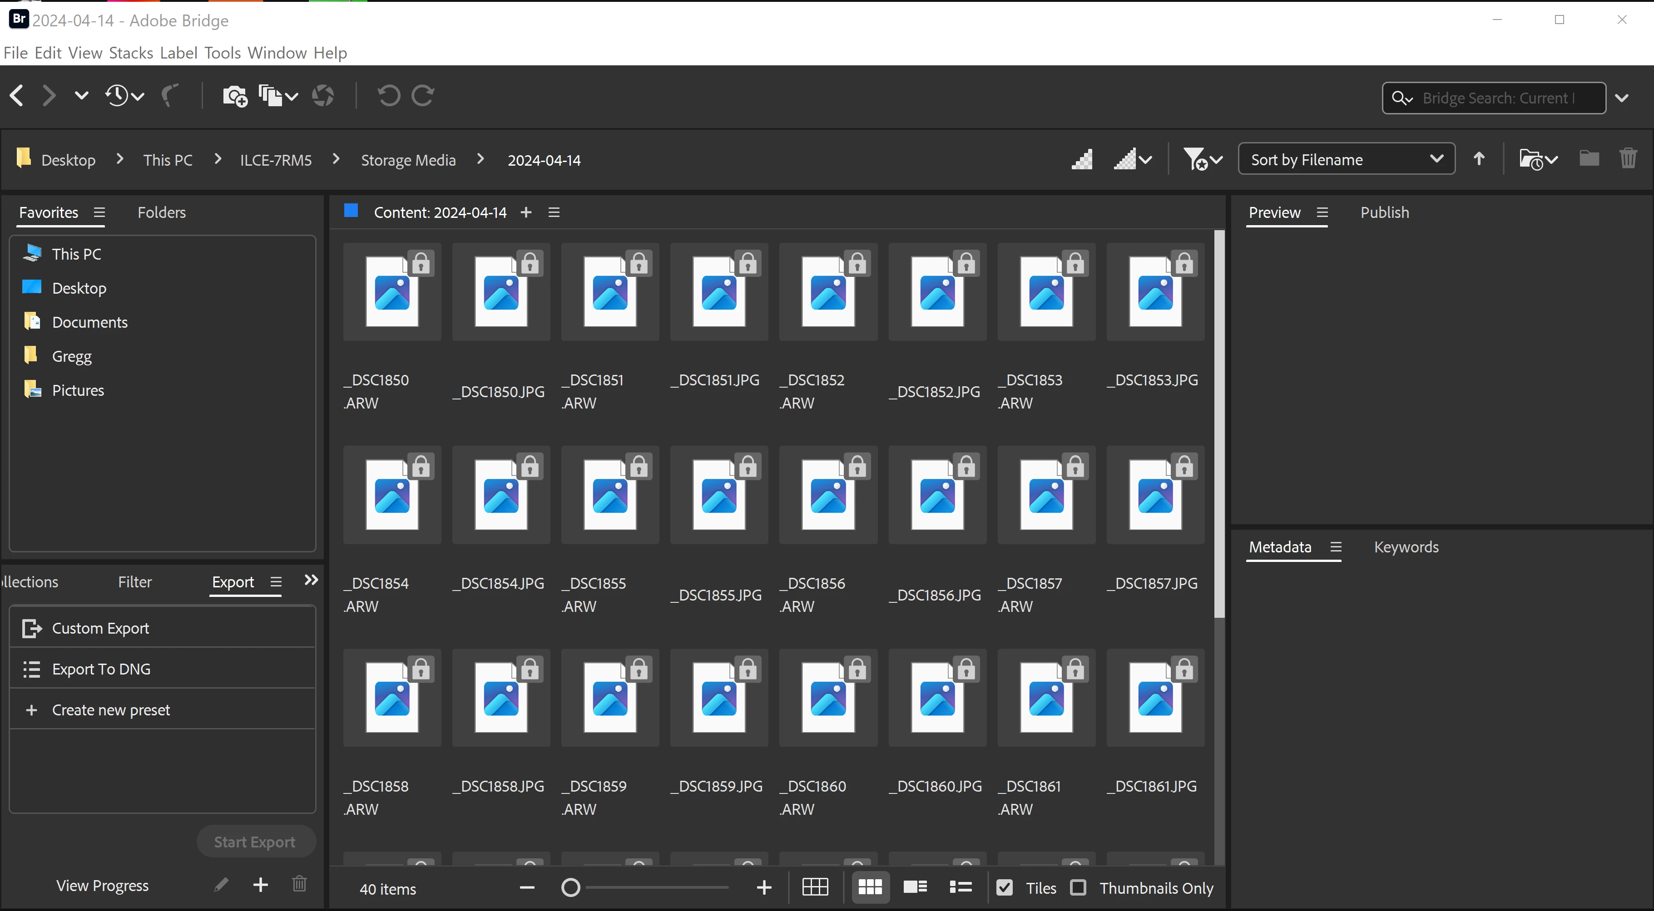Click the Get Photos from Camera icon
Image resolution: width=1654 pixels, height=911 pixels.
(234, 96)
